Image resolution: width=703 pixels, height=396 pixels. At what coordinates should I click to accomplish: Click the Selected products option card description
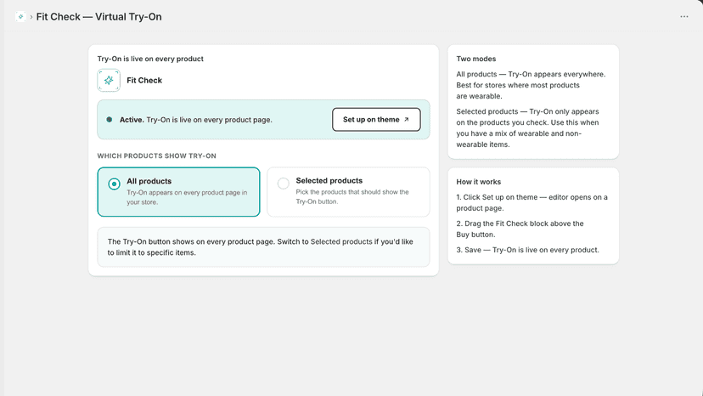(352, 196)
